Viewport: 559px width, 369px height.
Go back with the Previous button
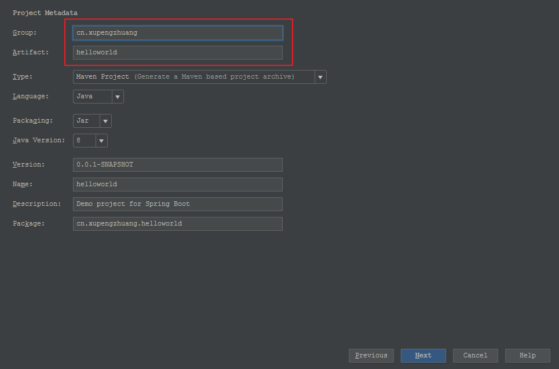tap(371, 356)
